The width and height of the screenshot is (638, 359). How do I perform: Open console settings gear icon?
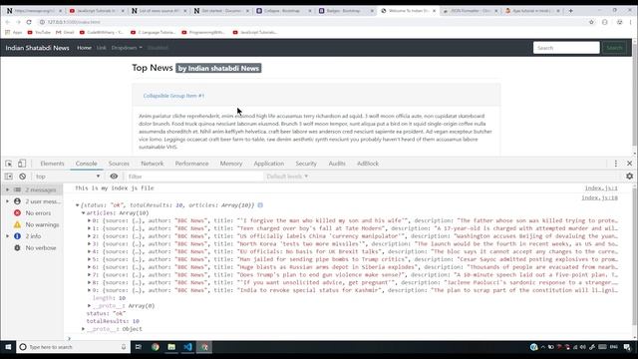pyautogui.click(x=629, y=177)
